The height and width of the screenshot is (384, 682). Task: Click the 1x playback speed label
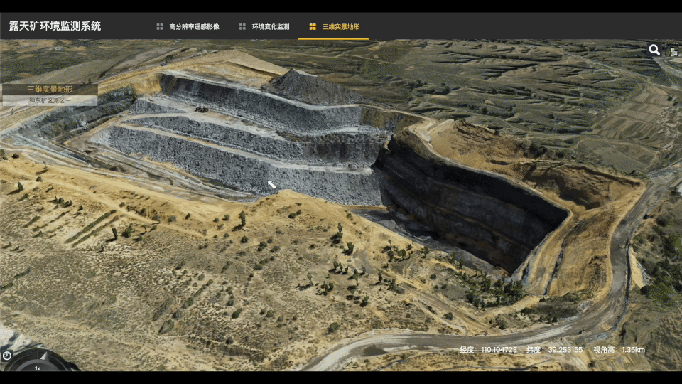click(38, 368)
